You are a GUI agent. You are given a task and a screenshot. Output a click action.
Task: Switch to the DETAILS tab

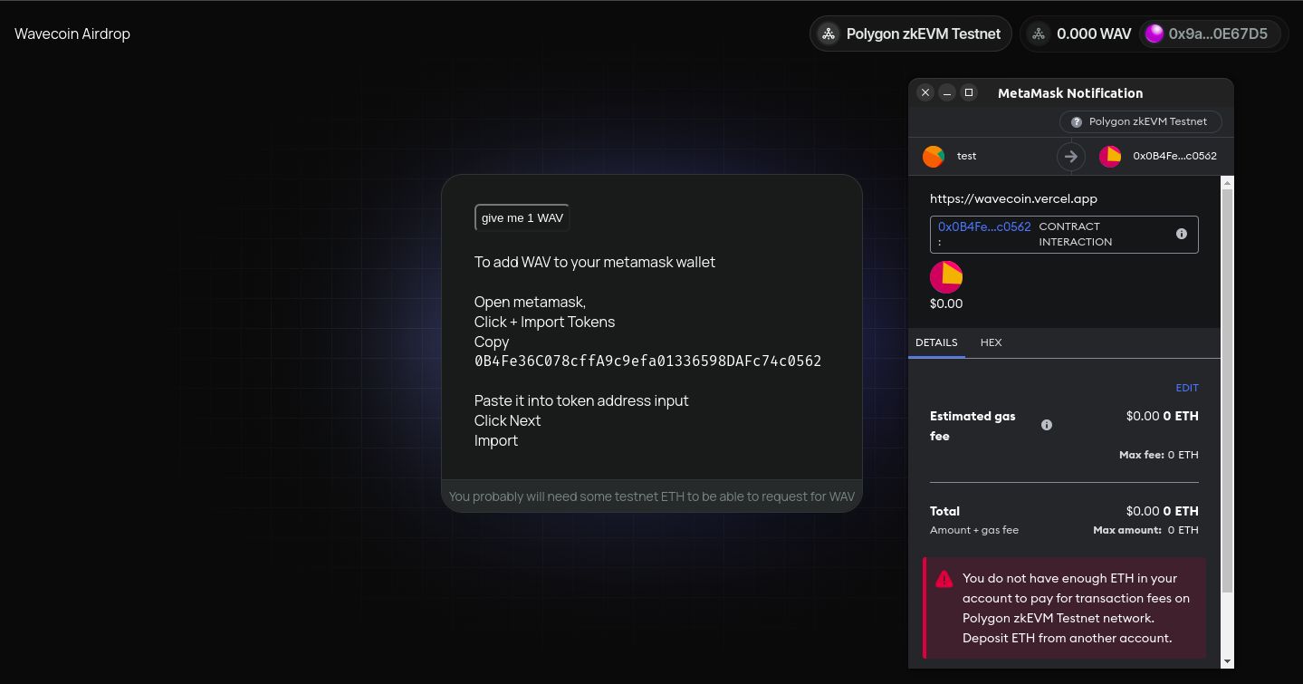(936, 342)
